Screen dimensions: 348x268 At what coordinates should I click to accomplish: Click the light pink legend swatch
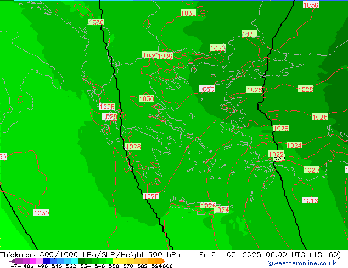tap(40, 261)
